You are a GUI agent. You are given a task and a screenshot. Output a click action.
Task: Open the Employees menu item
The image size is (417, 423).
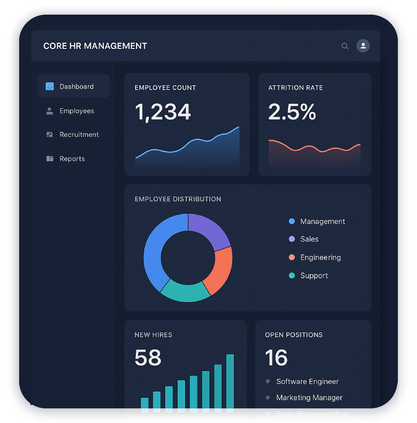click(x=77, y=111)
